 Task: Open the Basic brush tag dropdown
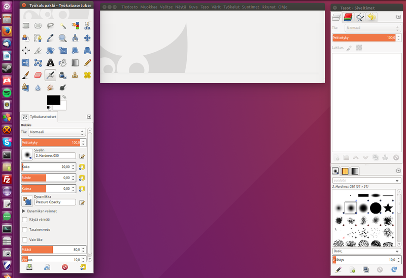[x=366, y=251]
